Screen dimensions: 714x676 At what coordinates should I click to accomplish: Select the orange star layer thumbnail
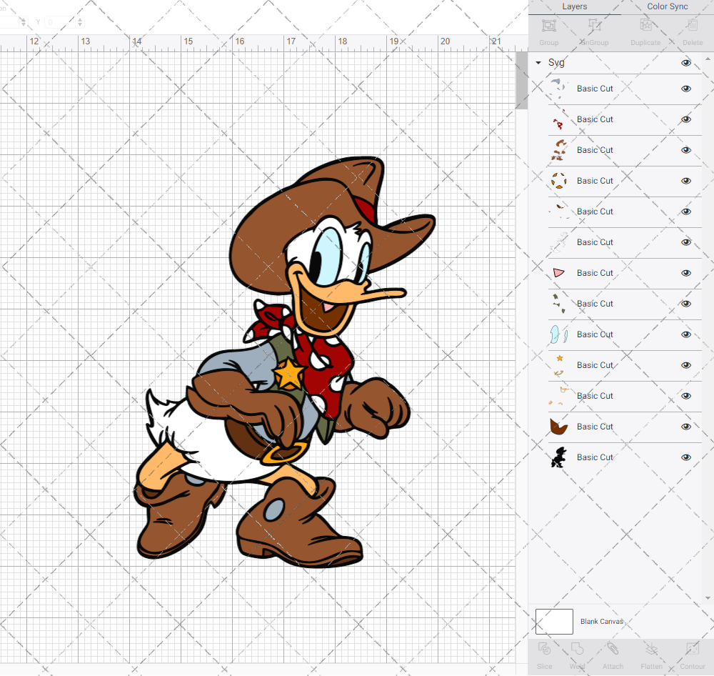559,365
